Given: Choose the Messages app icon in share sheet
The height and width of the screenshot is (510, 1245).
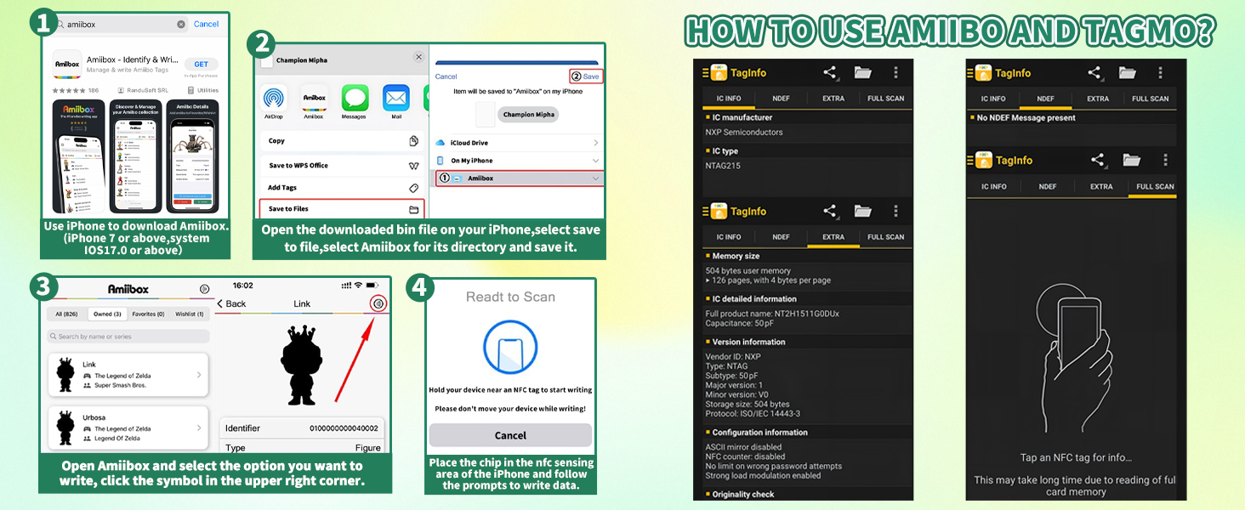Looking at the screenshot, I should tap(355, 97).
